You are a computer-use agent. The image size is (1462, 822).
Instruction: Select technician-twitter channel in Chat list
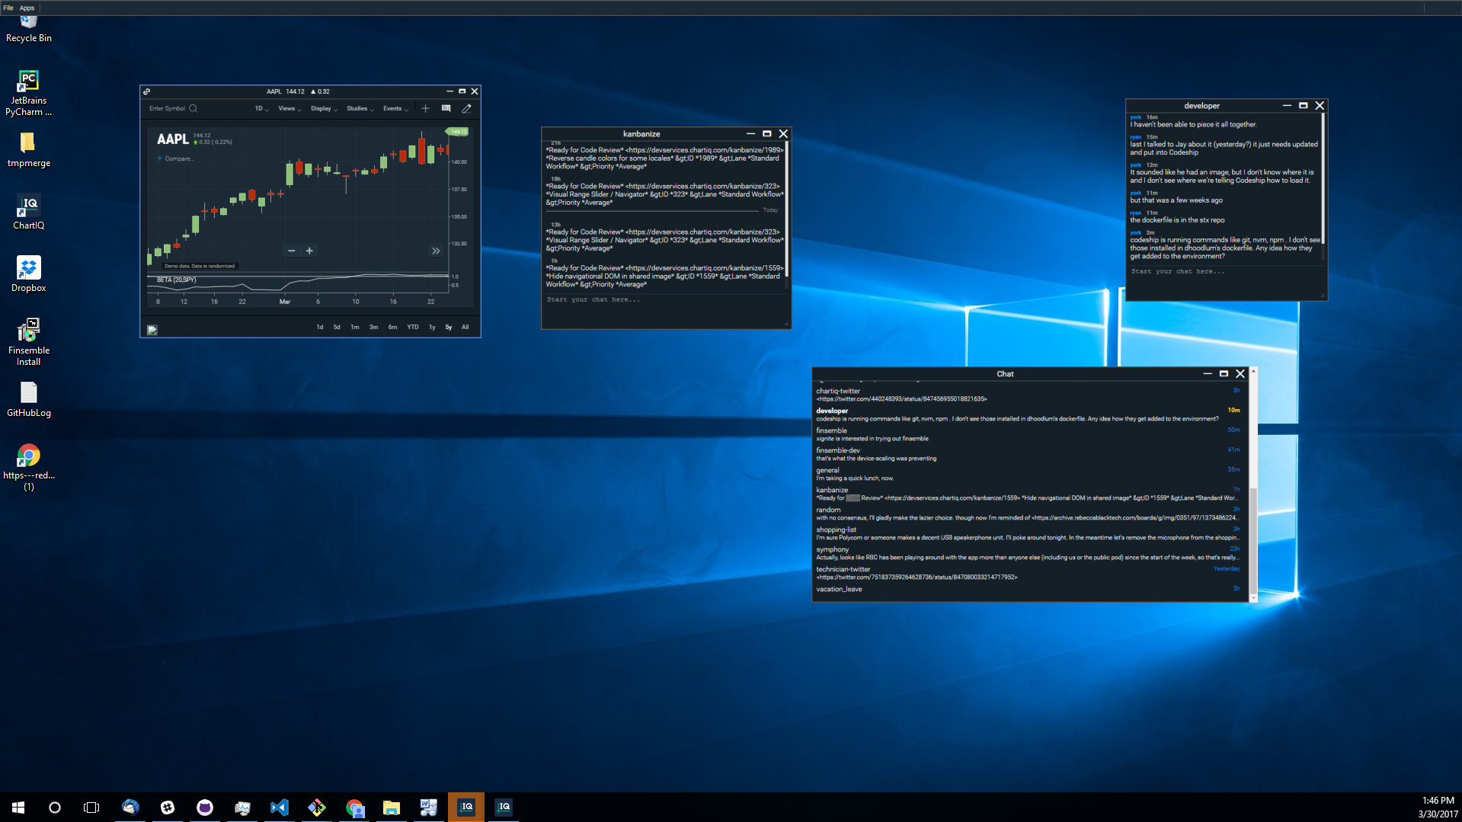(x=1028, y=573)
